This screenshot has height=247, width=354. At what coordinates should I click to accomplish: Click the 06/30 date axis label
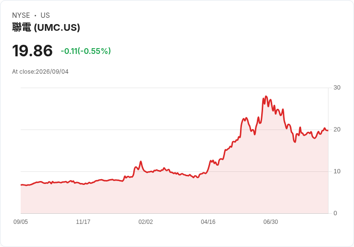271,222
